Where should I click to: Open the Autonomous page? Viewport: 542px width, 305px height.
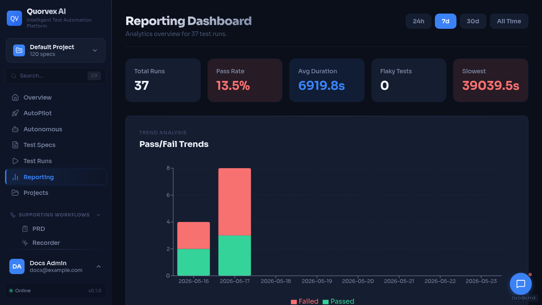[x=55, y=129]
